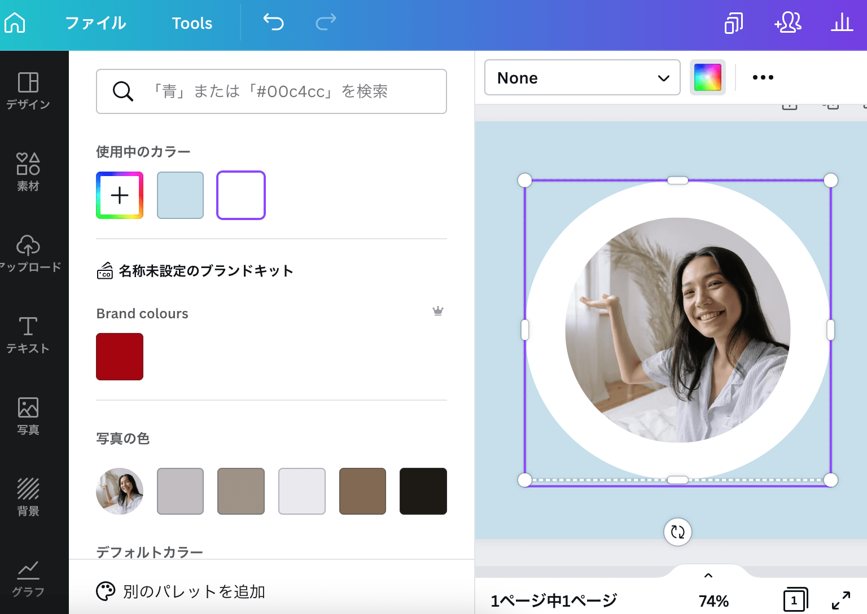The image size is (867, 614).
Task: Open the デザイン panel in the sidebar
Action: (x=28, y=90)
